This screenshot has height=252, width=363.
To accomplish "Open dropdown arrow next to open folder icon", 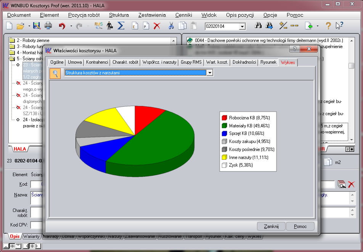I will (x=28, y=26).
